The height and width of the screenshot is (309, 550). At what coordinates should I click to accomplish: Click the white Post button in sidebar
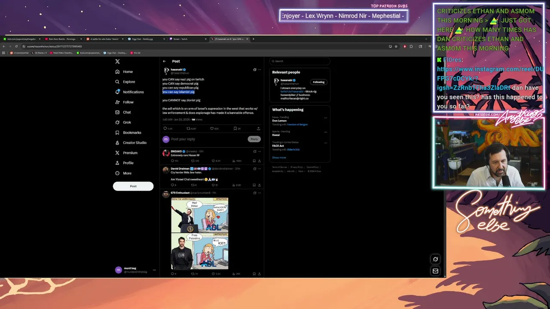[x=133, y=186]
